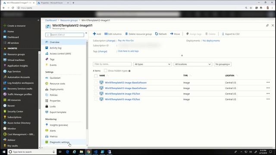Open Security Center favorite
The height and width of the screenshot is (155, 276).
tap(15, 112)
